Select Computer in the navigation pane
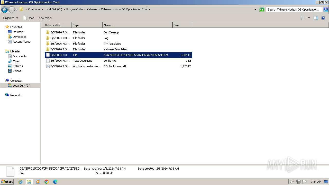The height and width of the screenshot is (185, 329). 16,81
